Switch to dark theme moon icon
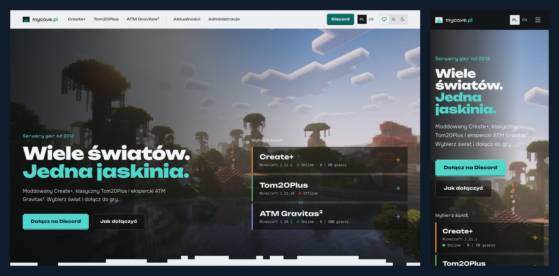The height and width of the screenshot is (276, 559). pyautogui.click(x=402, y=19)
